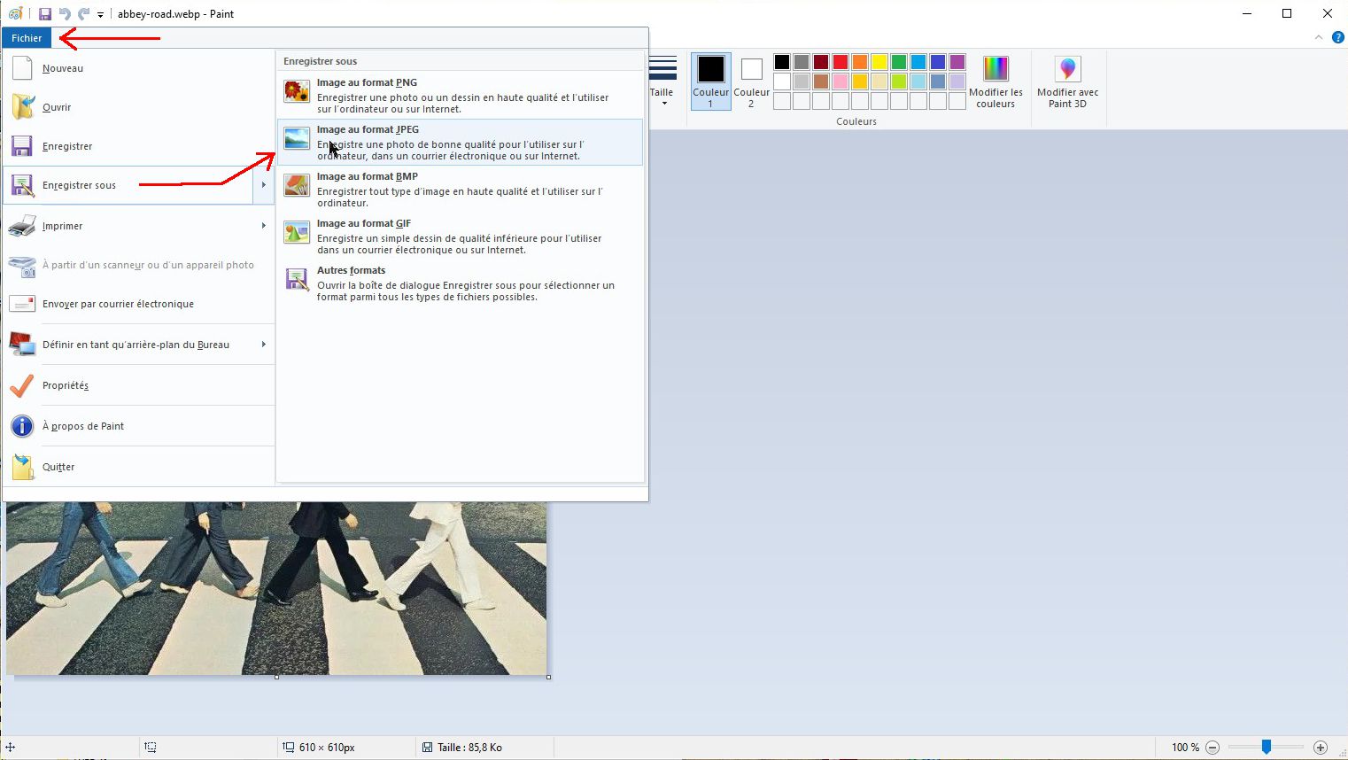Pick the orange color swatch
Screen dimensions: 1348x760
[x=860, y=62]
